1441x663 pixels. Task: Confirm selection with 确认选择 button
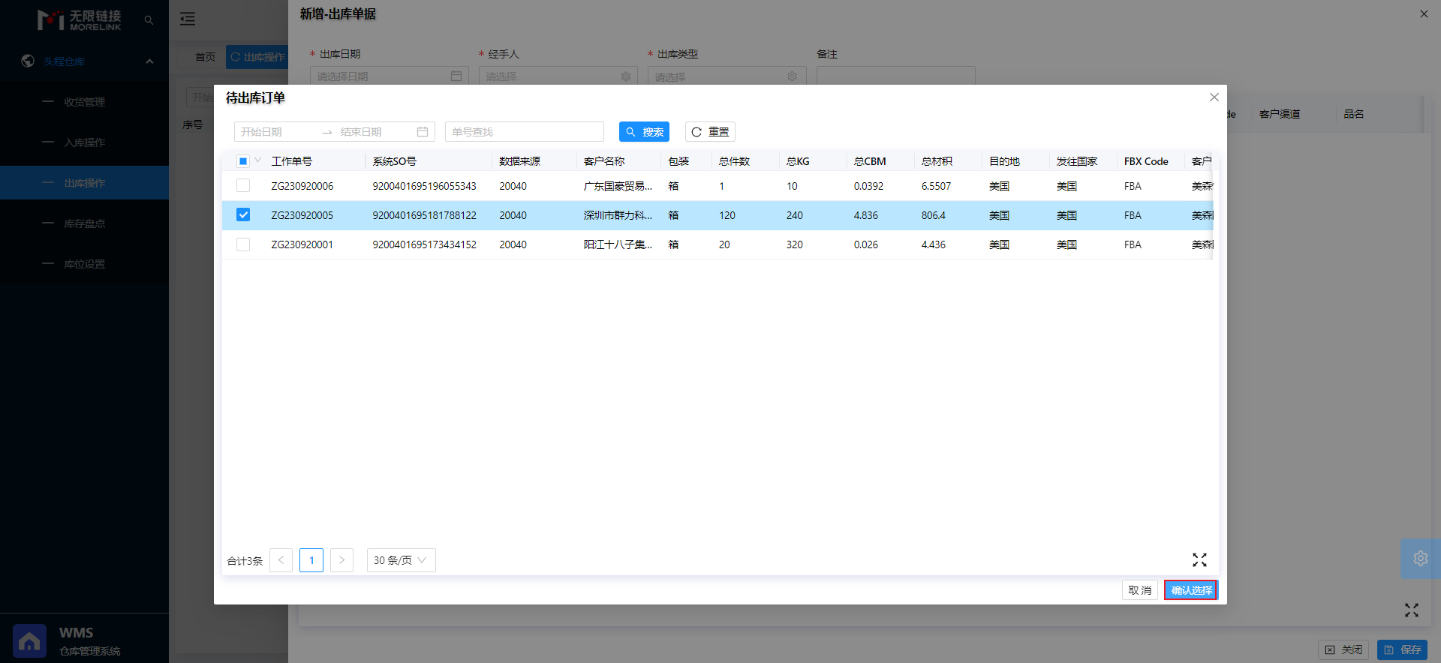pyautogui.click(x=1191, y=590)
